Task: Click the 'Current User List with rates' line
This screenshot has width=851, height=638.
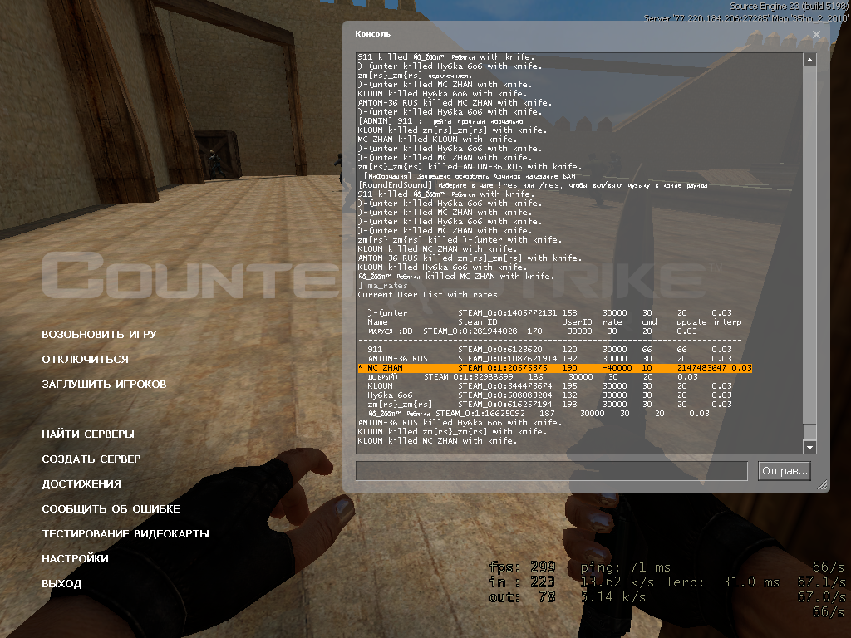Action: point(428,295)
